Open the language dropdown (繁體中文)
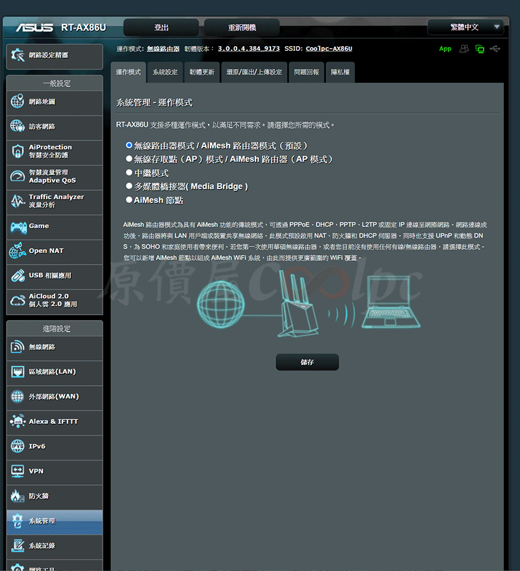This screenshot has height=571, width=520. 465,27
